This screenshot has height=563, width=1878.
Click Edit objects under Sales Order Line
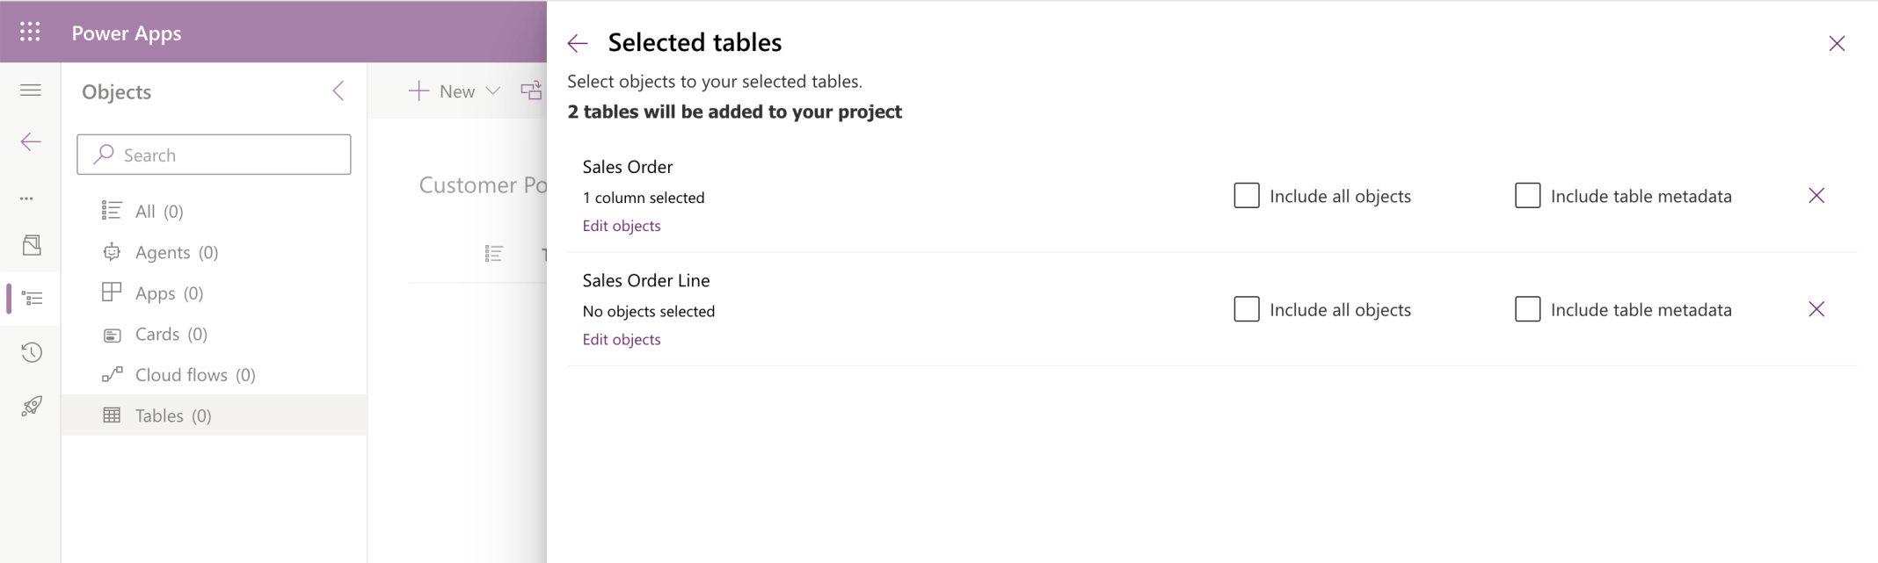pos(622,339)
